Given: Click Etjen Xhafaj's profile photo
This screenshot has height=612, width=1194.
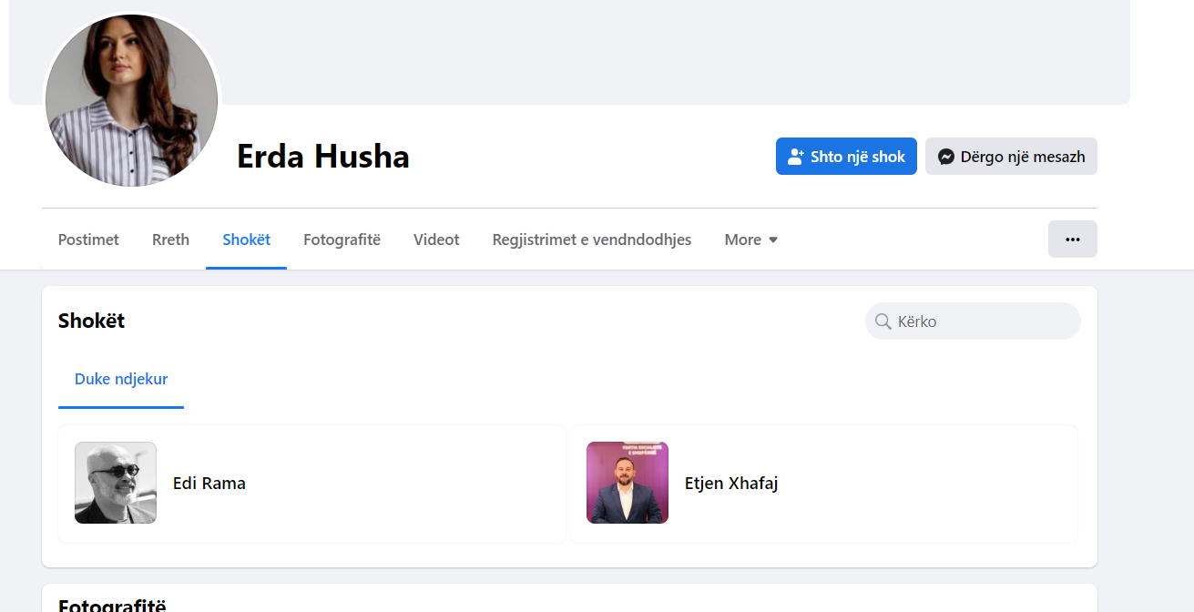Looking at the screenshot, I should coord(627,483).
